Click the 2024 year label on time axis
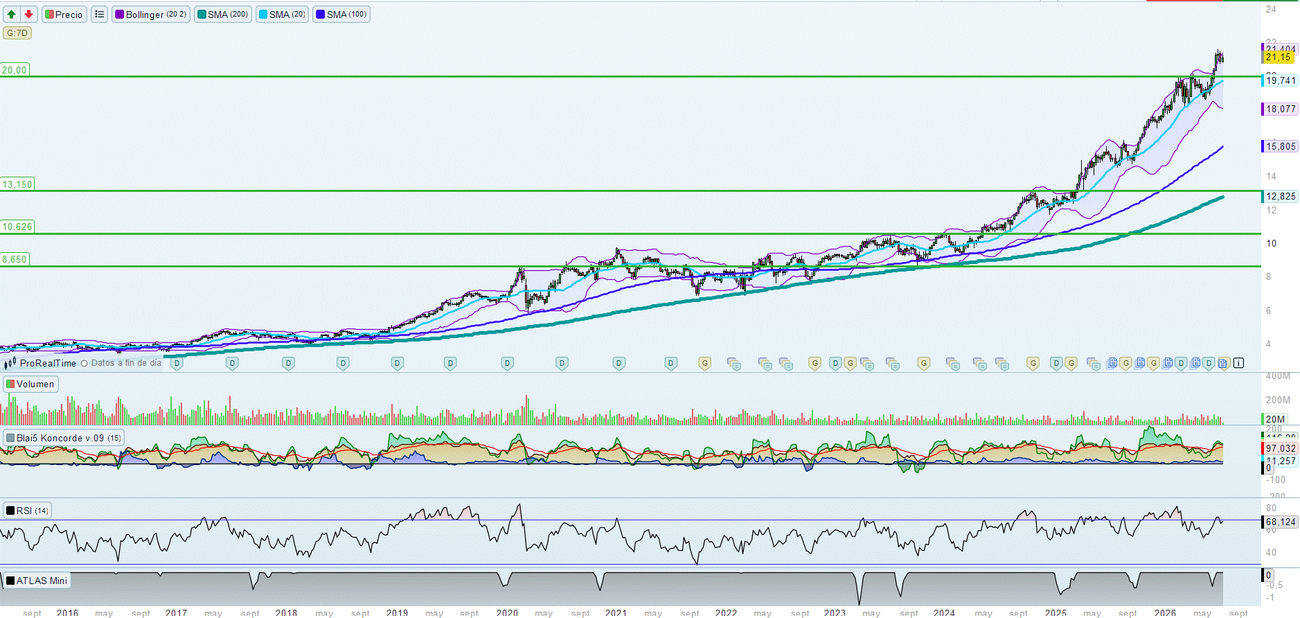The height and width of the screenshot is (618, 1300). click(944, 613)
